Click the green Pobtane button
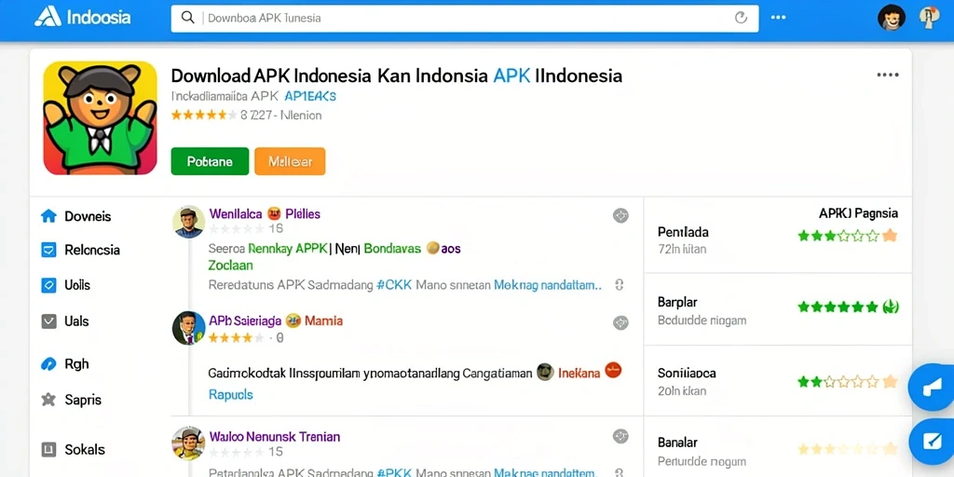This screenshot has height=477, width=954. tap(210, 161)
